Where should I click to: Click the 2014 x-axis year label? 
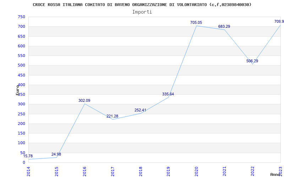tap(28, 172)
